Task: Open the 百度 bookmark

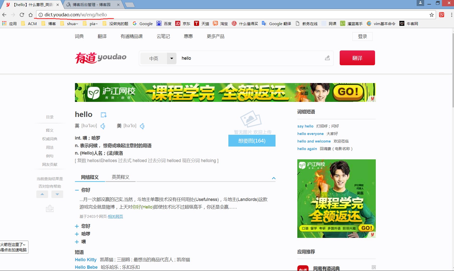Action: pyautogui.click(x=164, y=24)
